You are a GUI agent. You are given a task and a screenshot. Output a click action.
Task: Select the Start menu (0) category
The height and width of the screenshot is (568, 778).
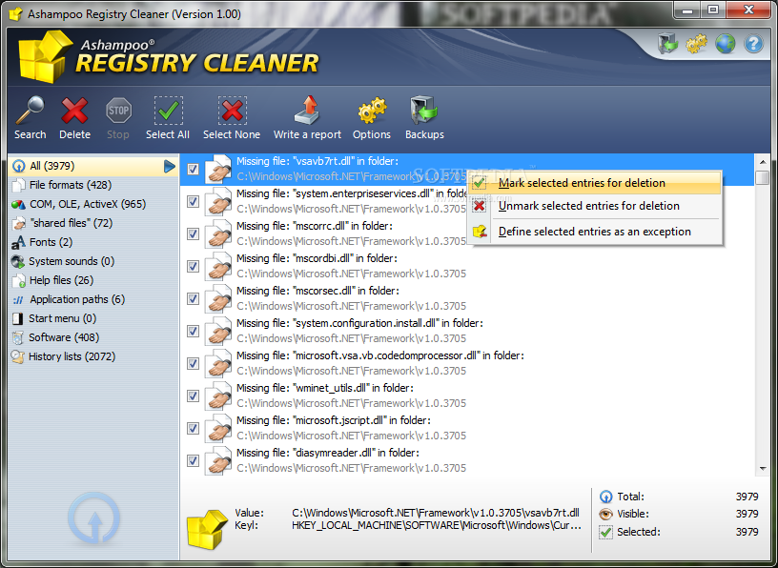tap(93, 318)
